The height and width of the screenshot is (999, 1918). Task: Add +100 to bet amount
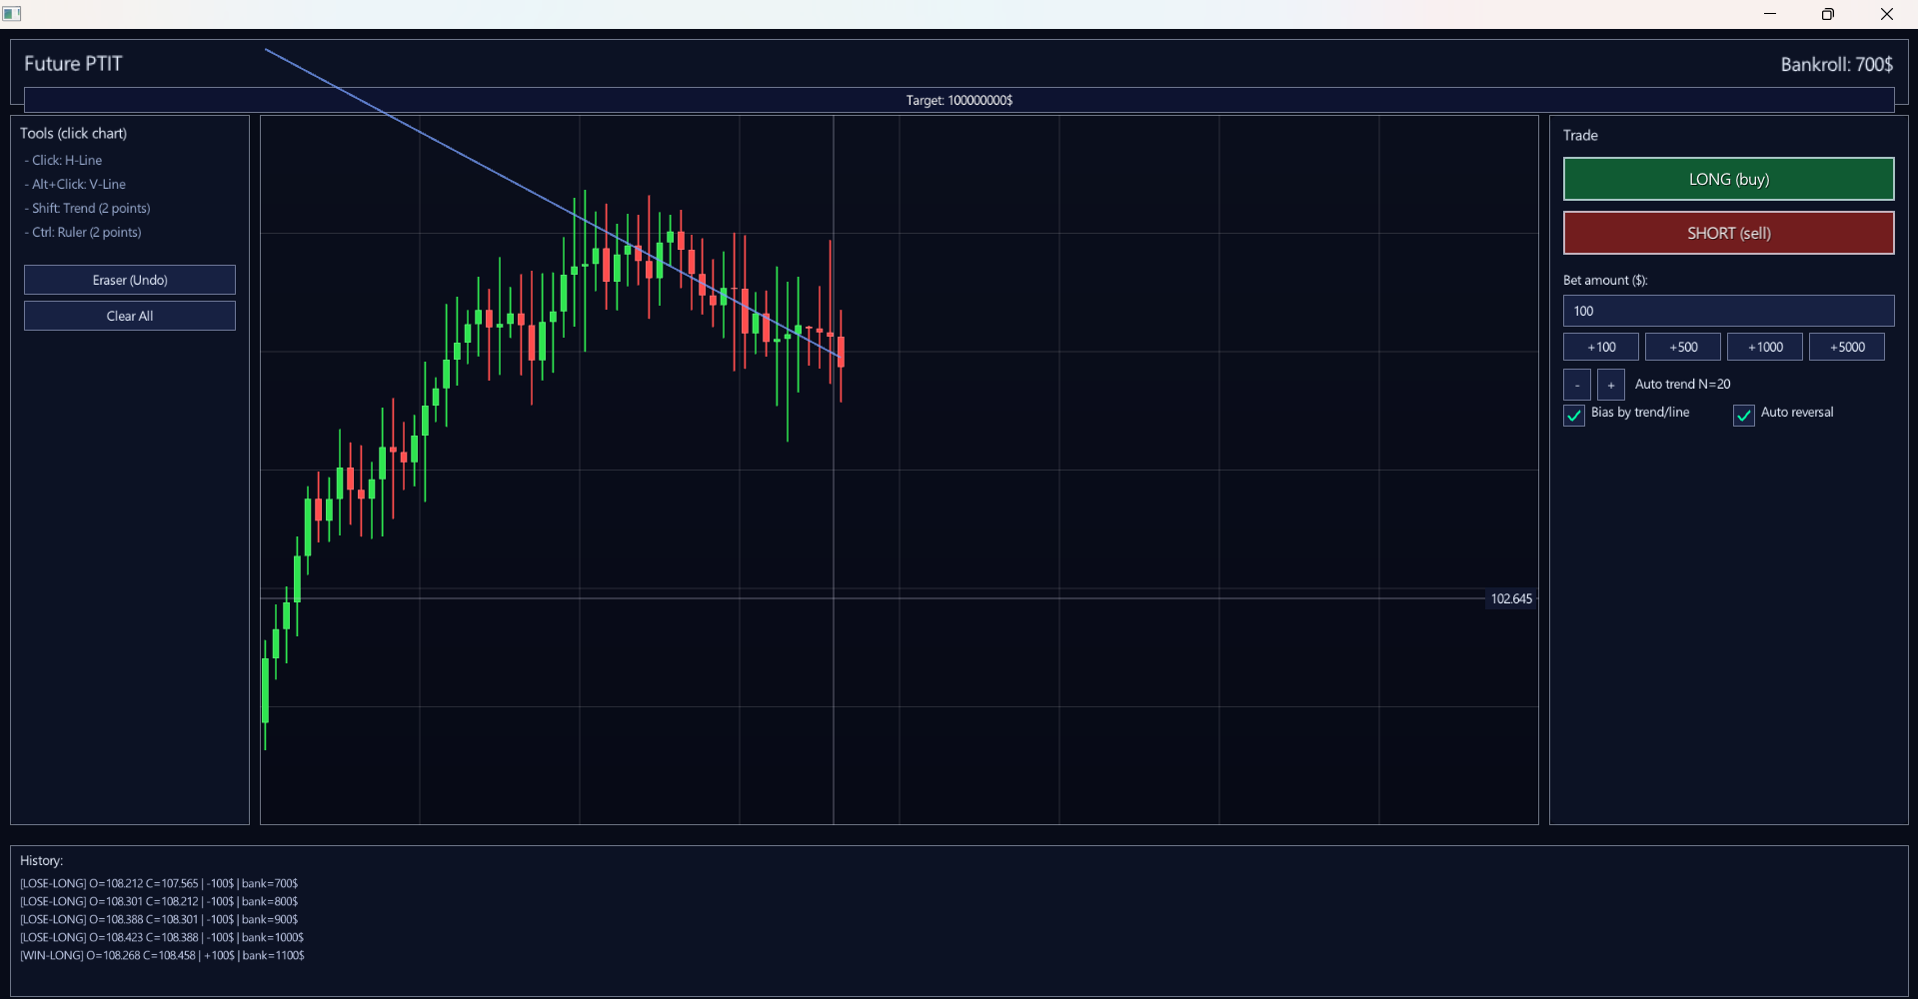coord(1600,347)
